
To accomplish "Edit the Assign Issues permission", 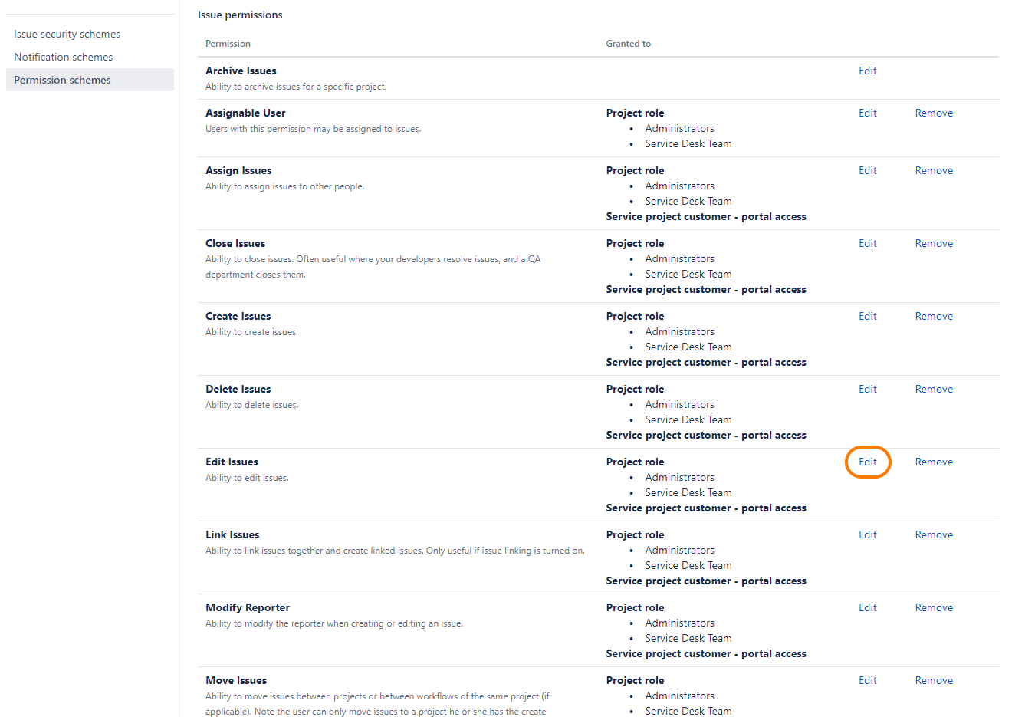I will pyautogui.click(x=867, y=170).
